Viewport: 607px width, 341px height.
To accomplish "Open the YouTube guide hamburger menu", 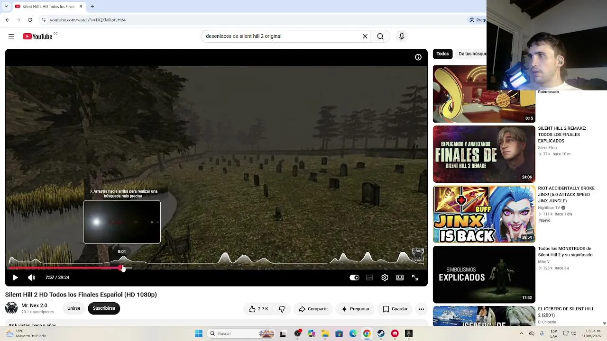I will tap(11, 36).
